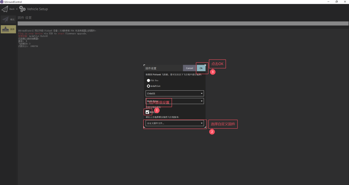Click the gray firmware progress bar
Image resolution: width=349 pixels, height=185 pixels.
pos(183,23)
